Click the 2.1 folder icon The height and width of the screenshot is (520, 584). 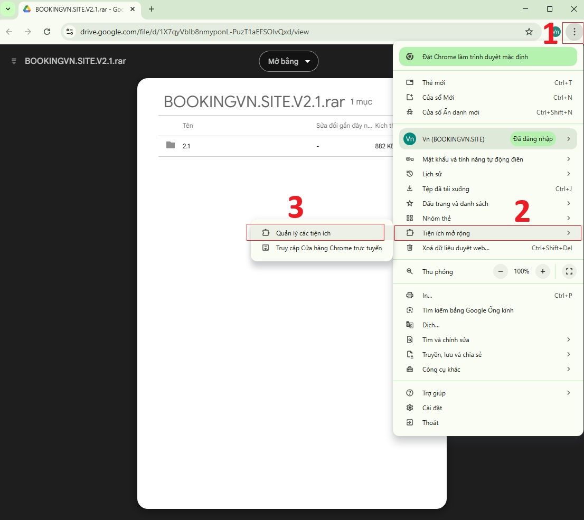coord(171,145)
